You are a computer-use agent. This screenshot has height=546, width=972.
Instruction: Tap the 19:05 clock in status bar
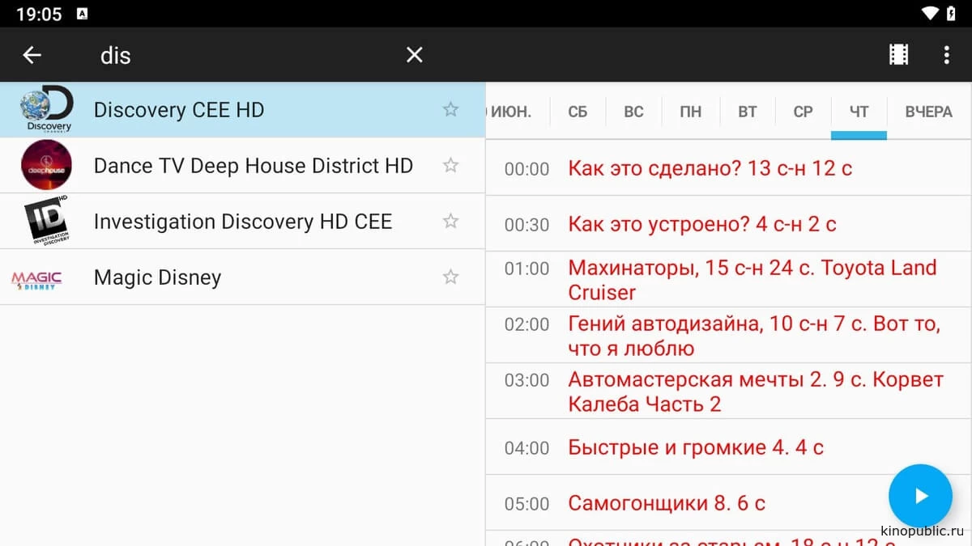(39, 14)
